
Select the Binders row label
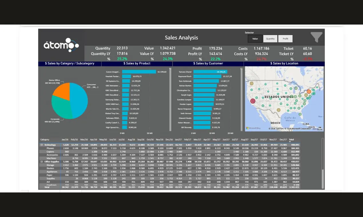coord(51,168)
